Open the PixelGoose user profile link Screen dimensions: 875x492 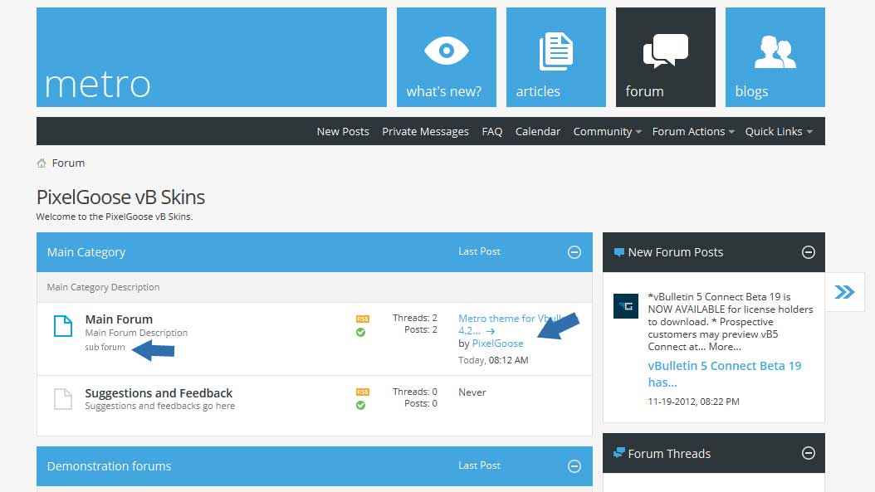click(498, 343)
